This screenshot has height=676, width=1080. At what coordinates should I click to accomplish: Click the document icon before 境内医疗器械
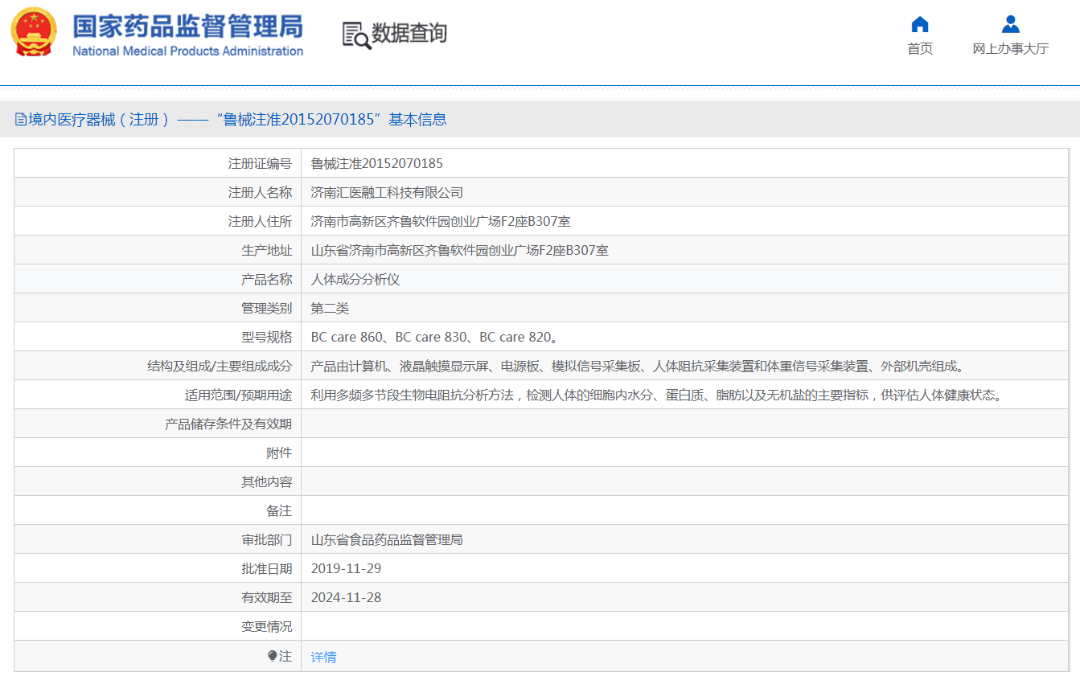pos(21,120)
